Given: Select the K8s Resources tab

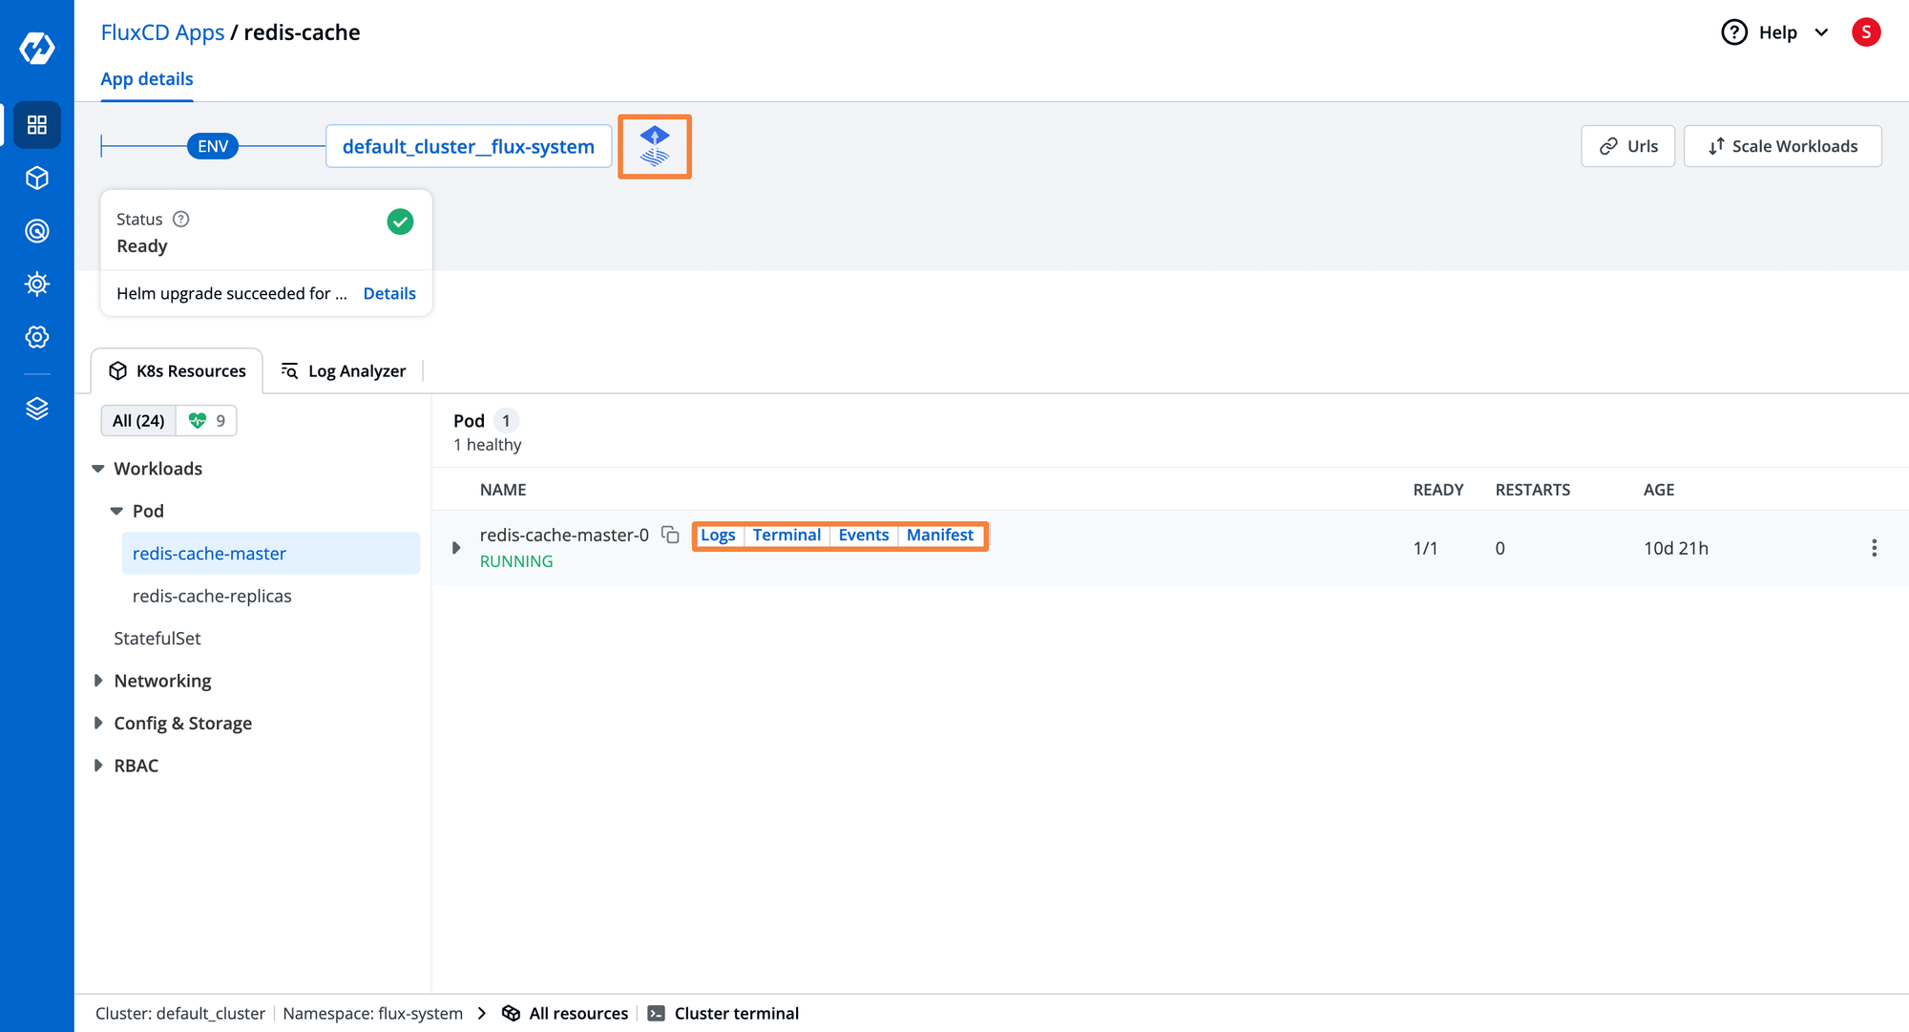Looking at the screenshot, I should point(178,369).
